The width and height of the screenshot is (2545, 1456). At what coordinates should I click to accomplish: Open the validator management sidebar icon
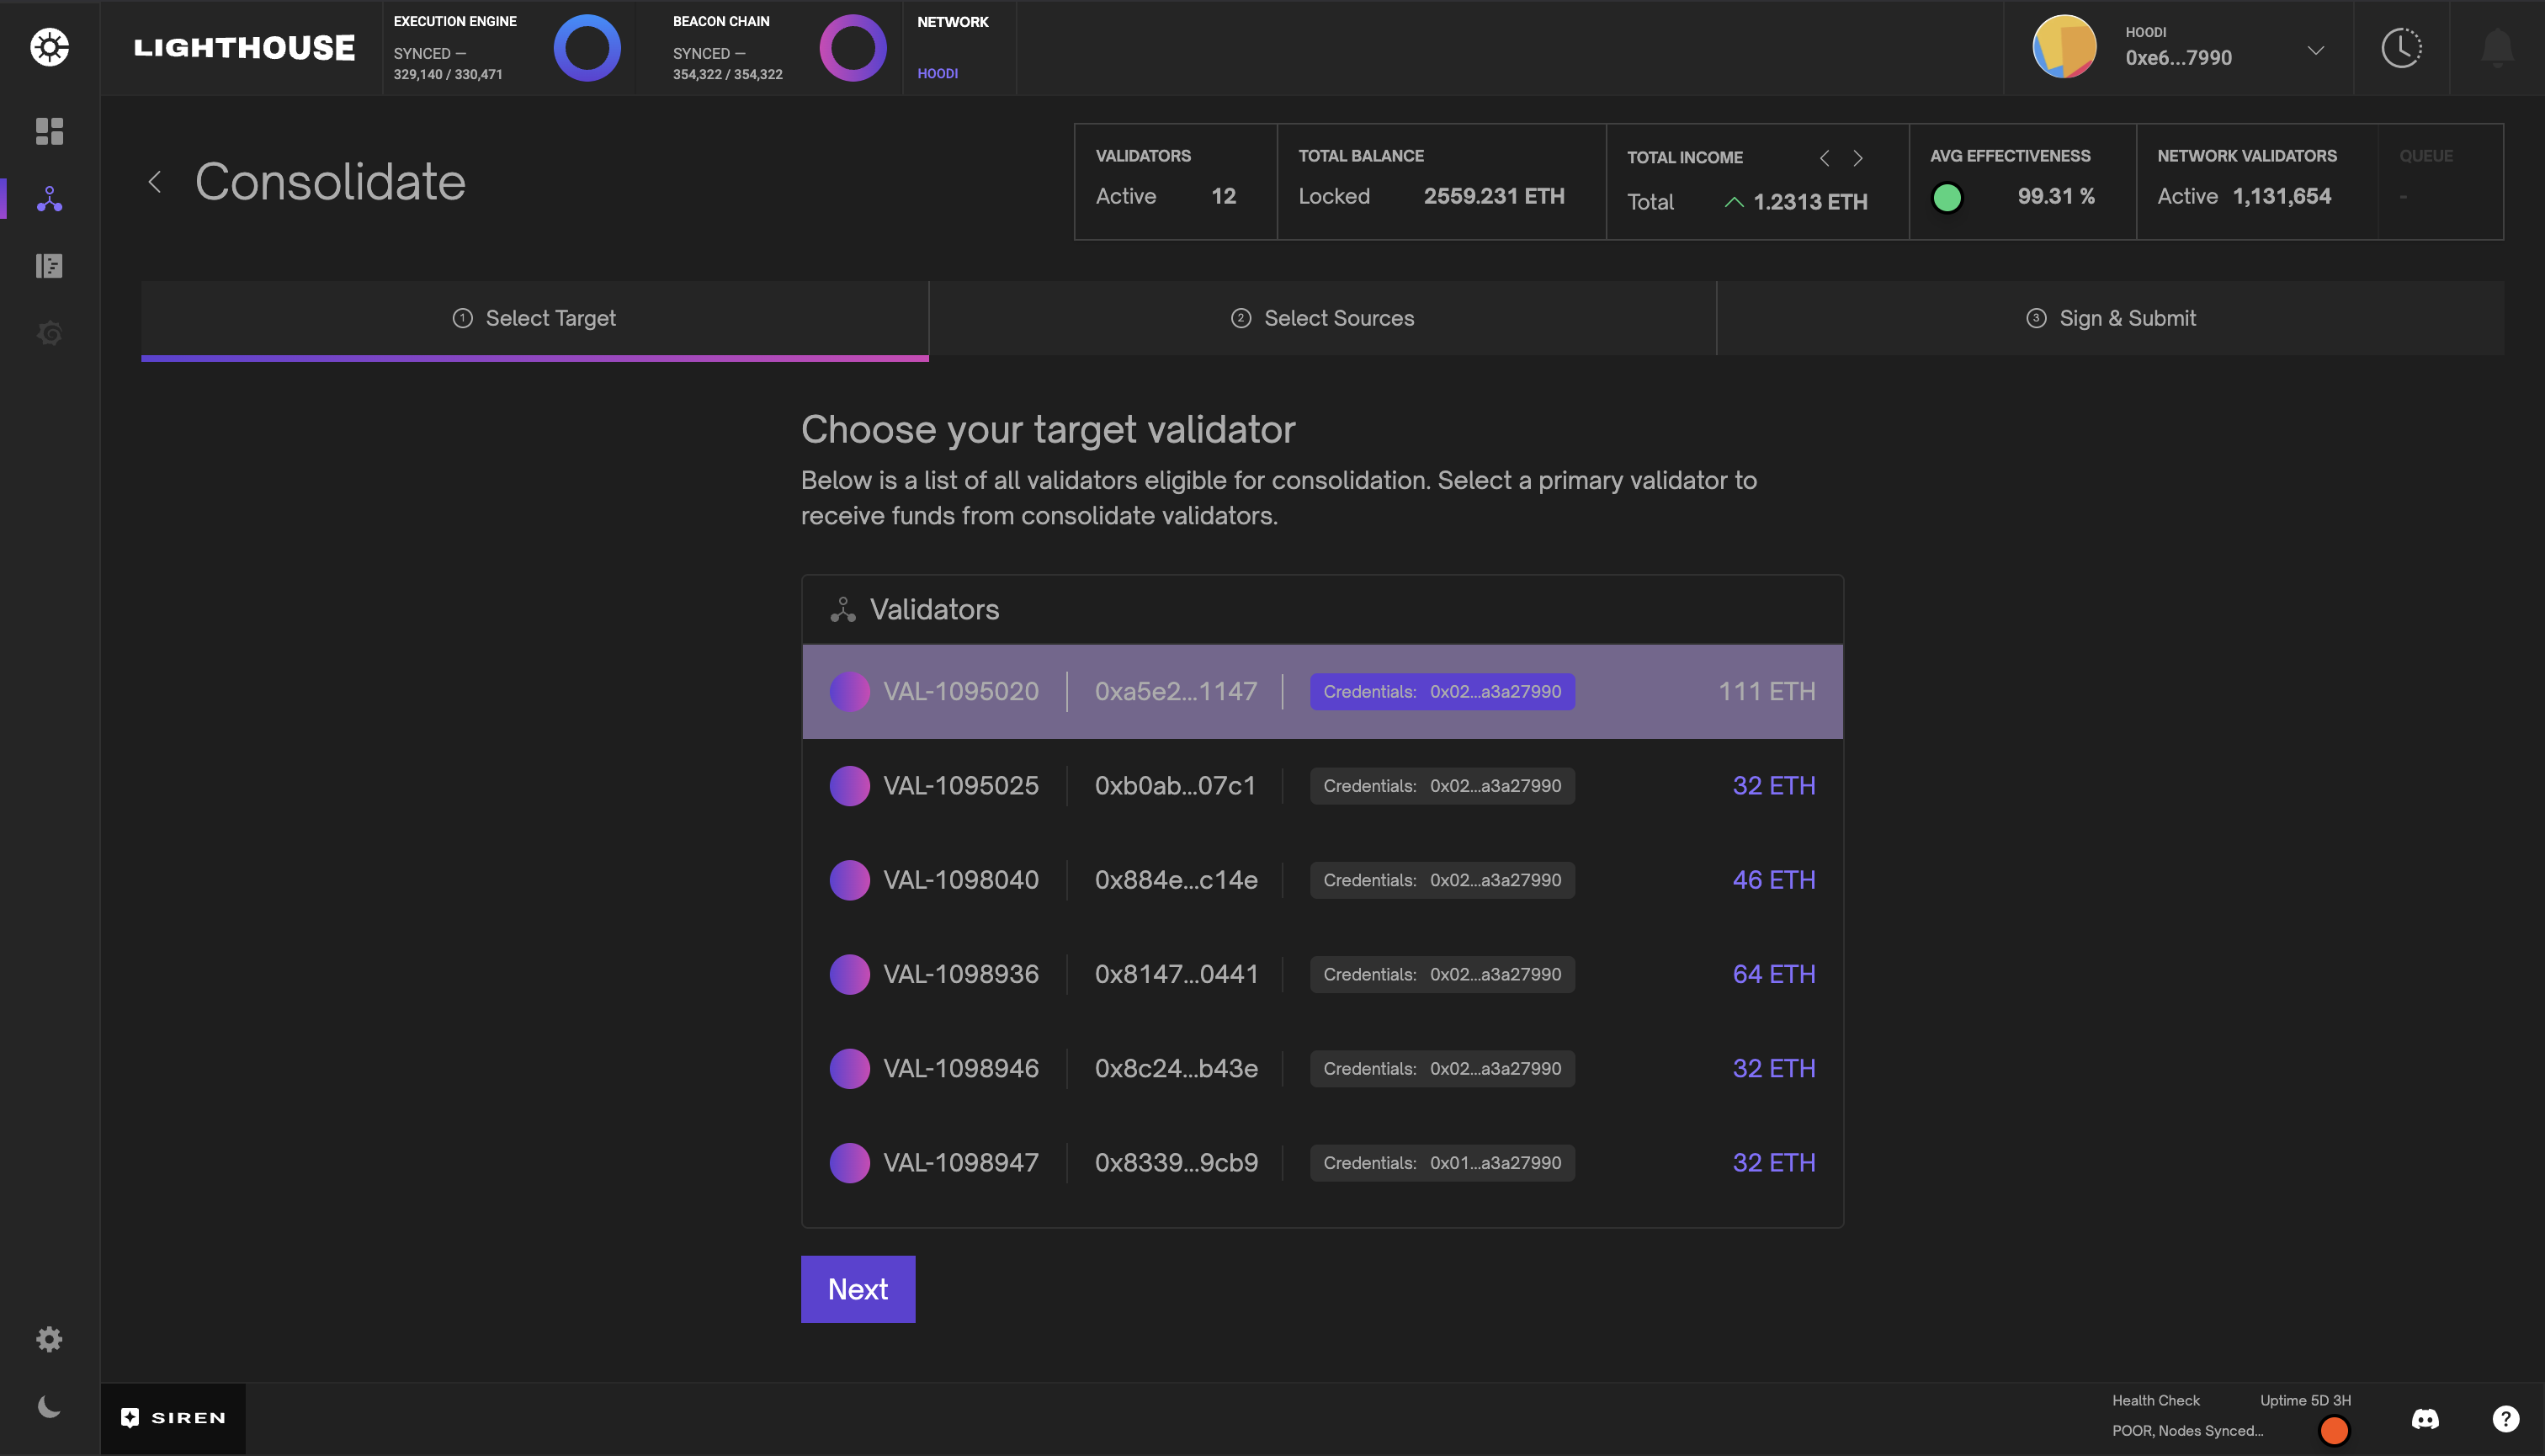pos(49,198)
